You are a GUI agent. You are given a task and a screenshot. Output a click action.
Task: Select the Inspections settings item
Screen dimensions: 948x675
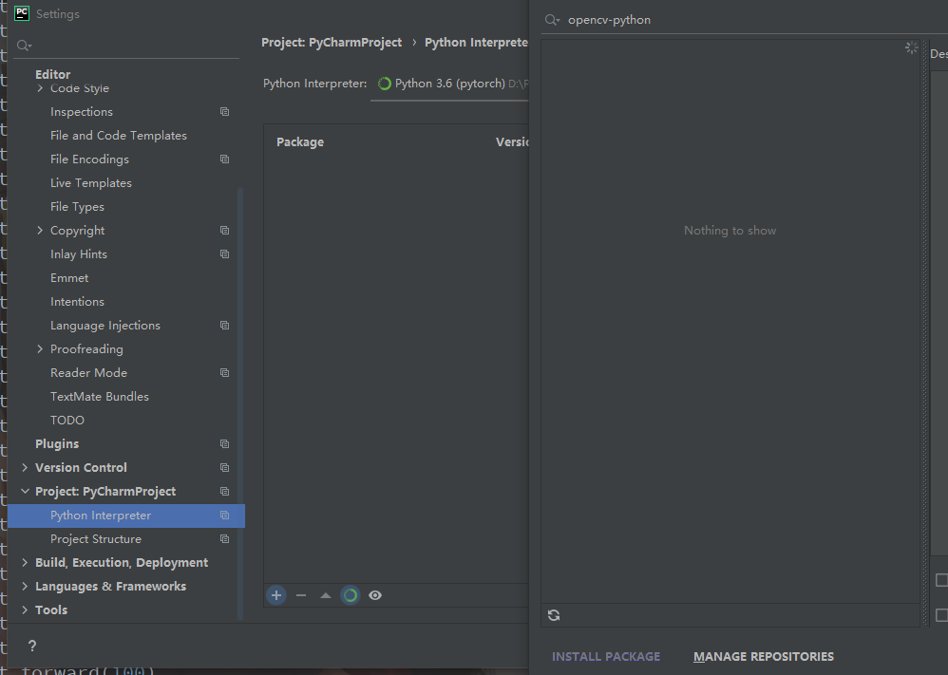(x=82, y=112)
